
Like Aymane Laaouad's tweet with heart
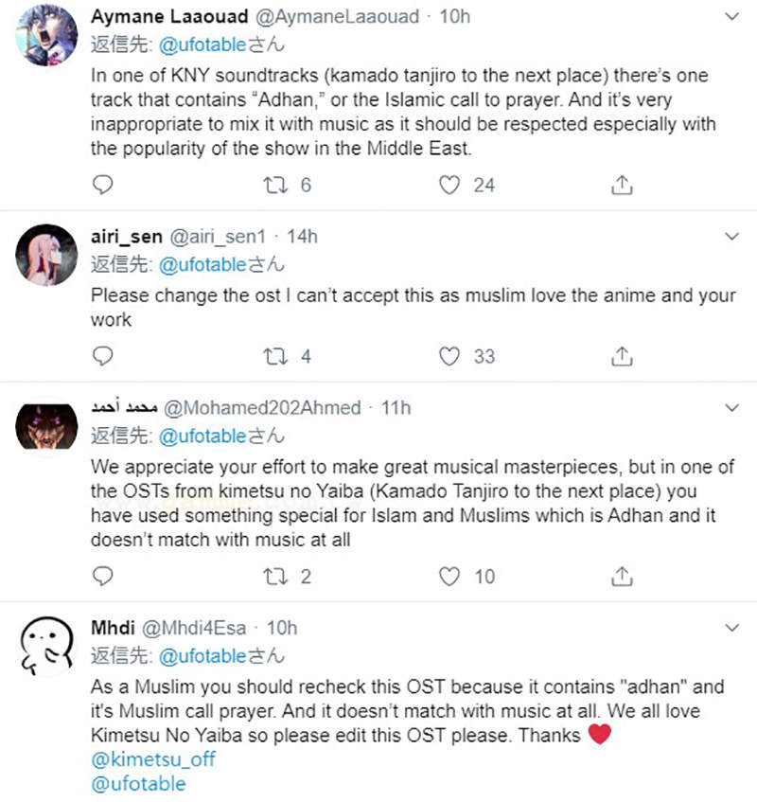tap(449, 185)
